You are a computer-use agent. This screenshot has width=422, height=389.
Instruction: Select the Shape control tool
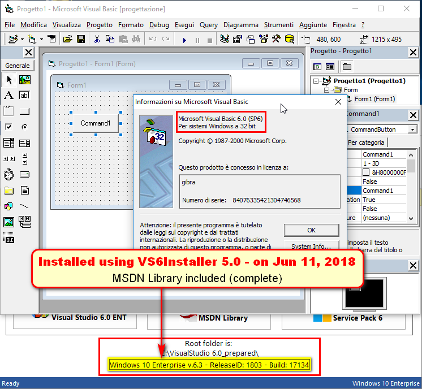pyautogui.click(x=9, y=206)
